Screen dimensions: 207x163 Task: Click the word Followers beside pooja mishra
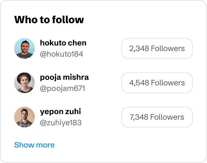point(168,83)
